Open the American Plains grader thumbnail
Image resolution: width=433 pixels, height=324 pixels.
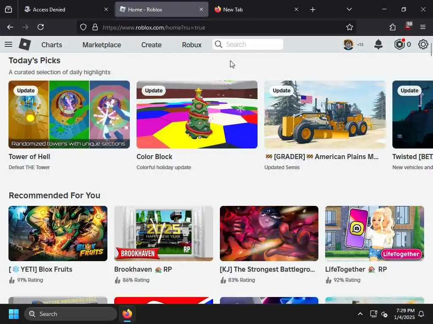click(x=325, y=114)
